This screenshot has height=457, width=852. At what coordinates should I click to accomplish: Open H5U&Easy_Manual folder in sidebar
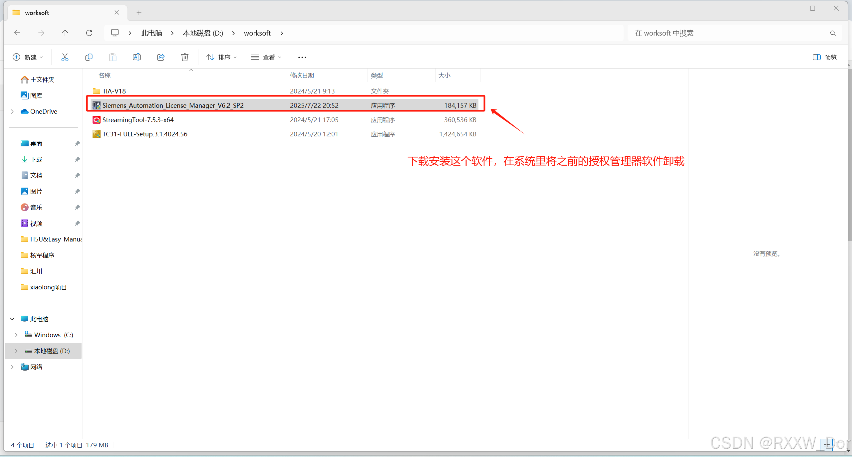tap(51, 239)
